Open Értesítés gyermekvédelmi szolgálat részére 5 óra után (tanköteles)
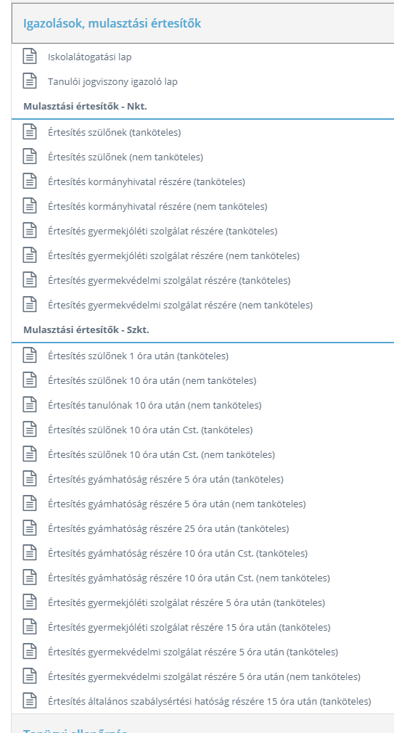Viewport: 394px width, 733px height. [193, 652]
